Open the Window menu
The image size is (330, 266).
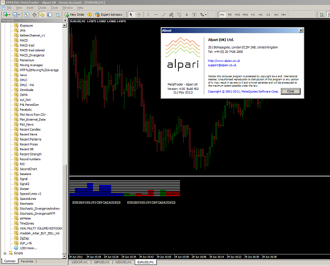[x=68, y=8]
